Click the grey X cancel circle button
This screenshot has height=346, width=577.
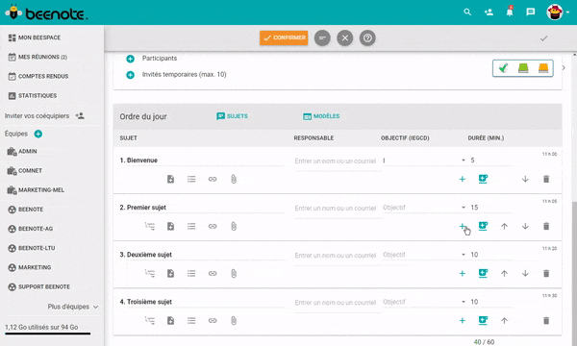pyautogui.click(x=345, y=37)
